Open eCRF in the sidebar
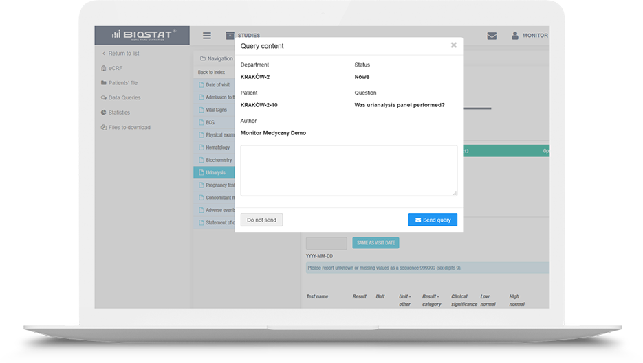The height and width of the screenshot is (363, 643). pyautogui.click(x=116, y=68)
